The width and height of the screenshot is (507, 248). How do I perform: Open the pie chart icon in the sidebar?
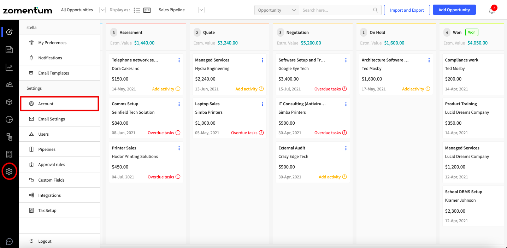(10, 119)
